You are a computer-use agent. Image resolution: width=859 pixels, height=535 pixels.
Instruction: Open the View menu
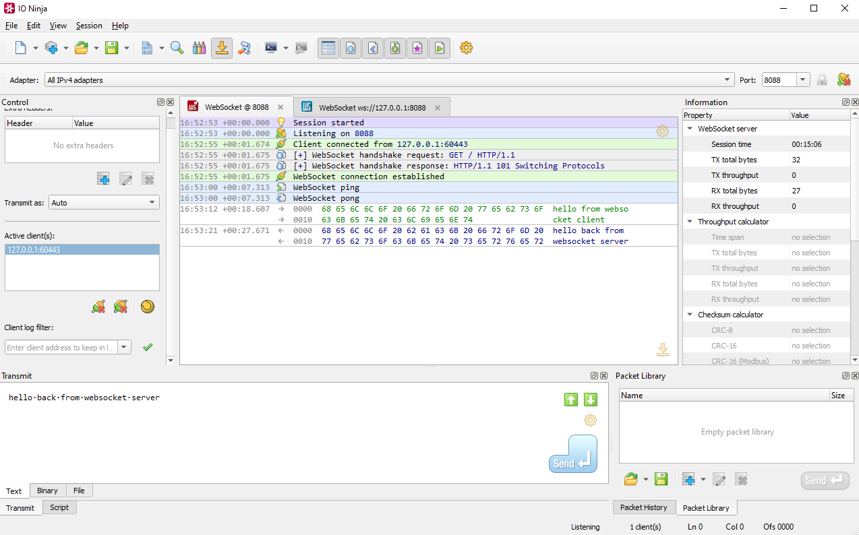tap(58, 26)
